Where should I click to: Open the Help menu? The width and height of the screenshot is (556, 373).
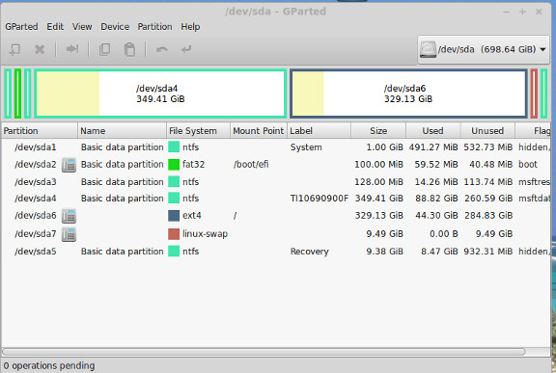190,27
